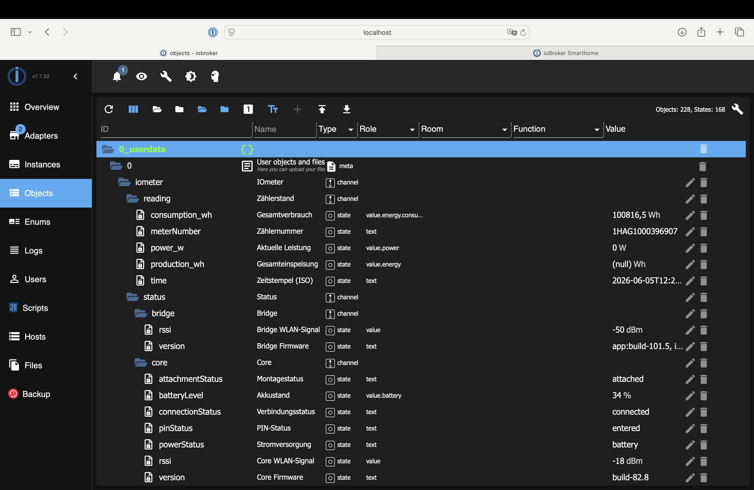Viewport: 754px width, 490px height.
Task: Open the Overview menu item
Action: click(x=46, y=107)
